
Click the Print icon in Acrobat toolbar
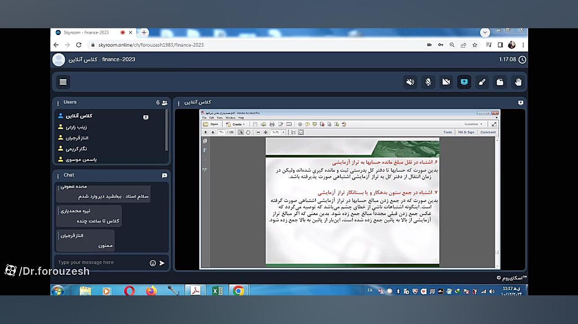[272, 124]
